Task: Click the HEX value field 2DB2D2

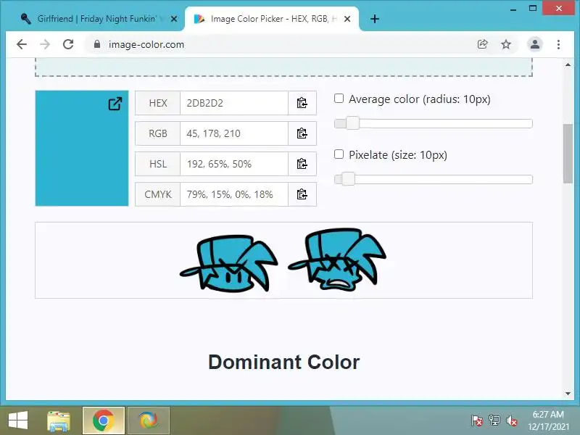Action: pyautogui.click(x=233, y=103)
